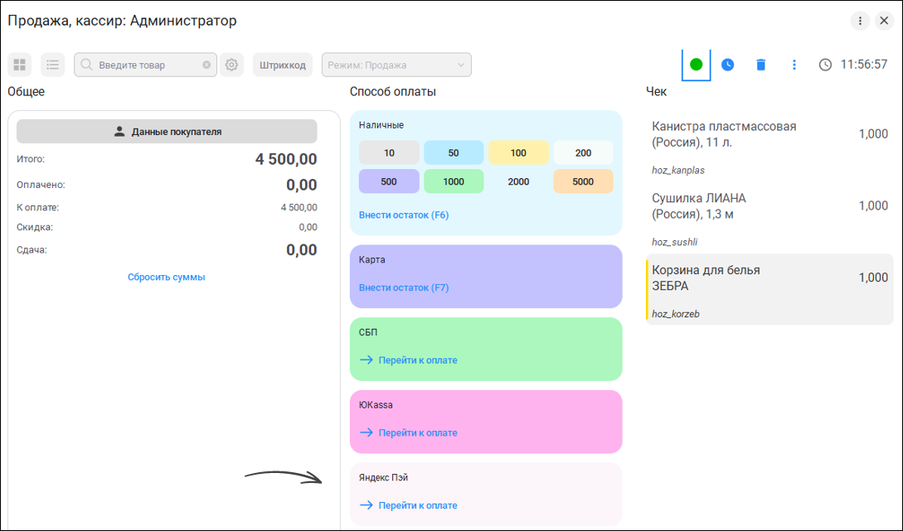Go to payment via СБП
The width and height of the screenshot is (903, 531).
(x=408, y=360)
